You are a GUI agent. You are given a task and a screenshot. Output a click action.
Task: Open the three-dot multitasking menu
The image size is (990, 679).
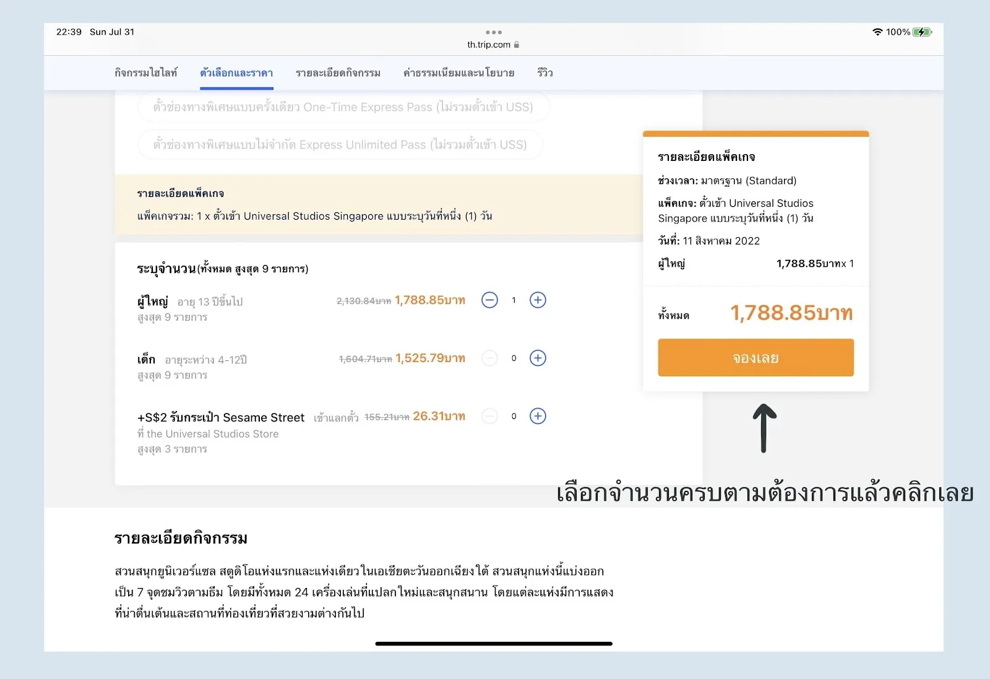tap(494, 32)
